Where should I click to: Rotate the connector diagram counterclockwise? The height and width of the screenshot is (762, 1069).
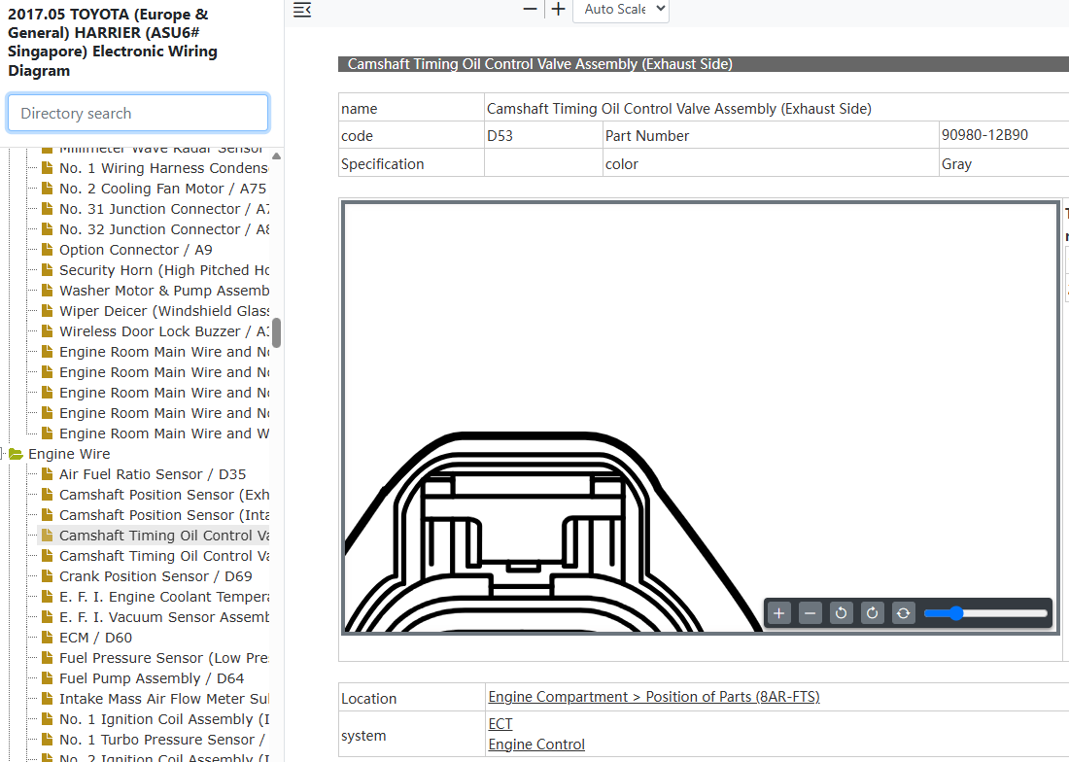tap(842, 612)
